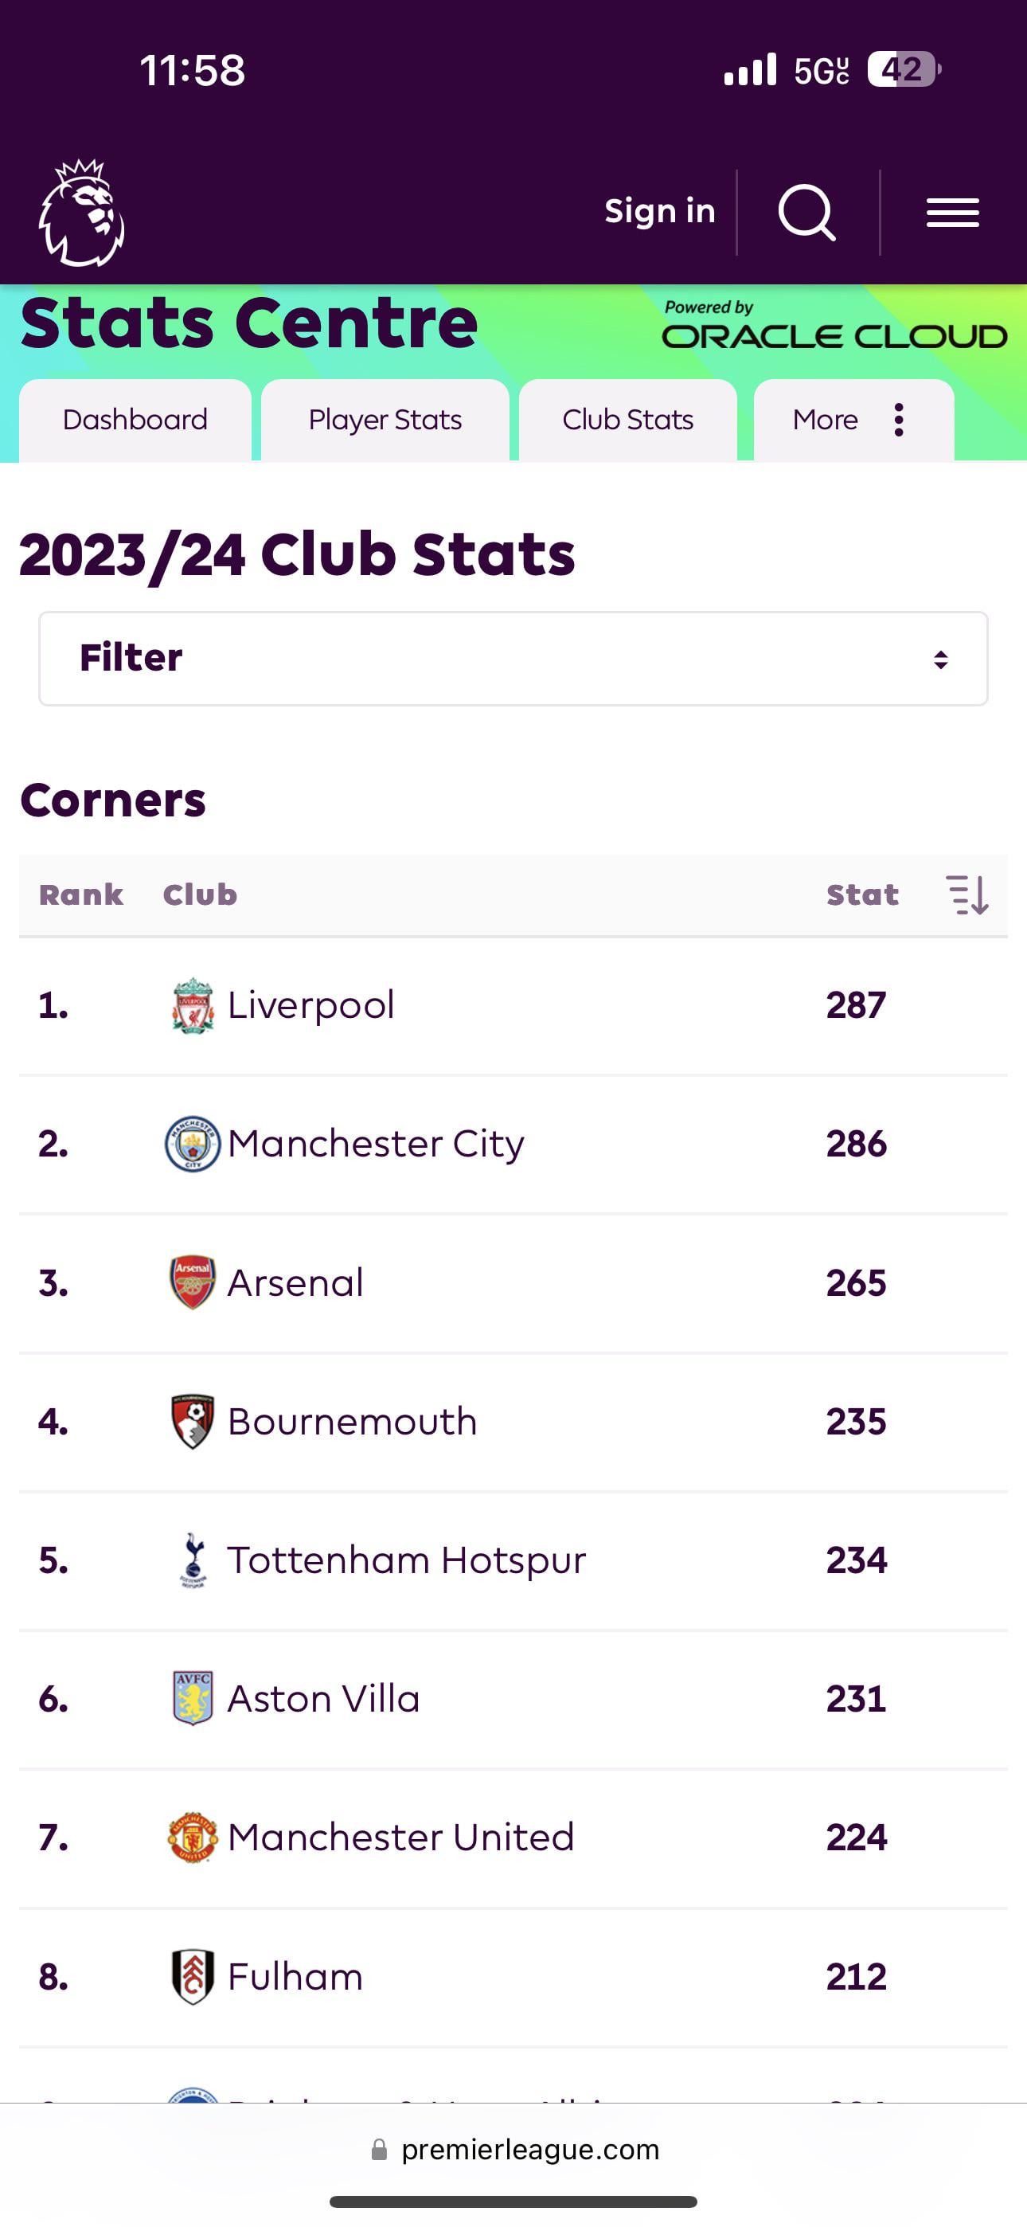Tap the Tottenham Hotspur crest
Screen dimensions: 1027x2227
coord(193,1560)
